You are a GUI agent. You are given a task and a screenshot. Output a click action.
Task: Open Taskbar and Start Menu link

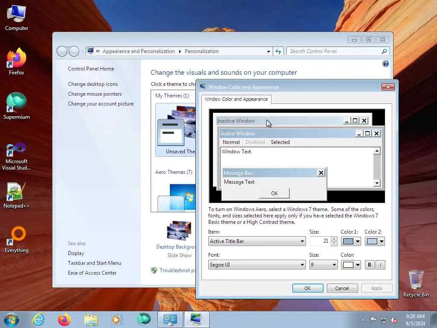pyautogui.click(x=94, y=263)
